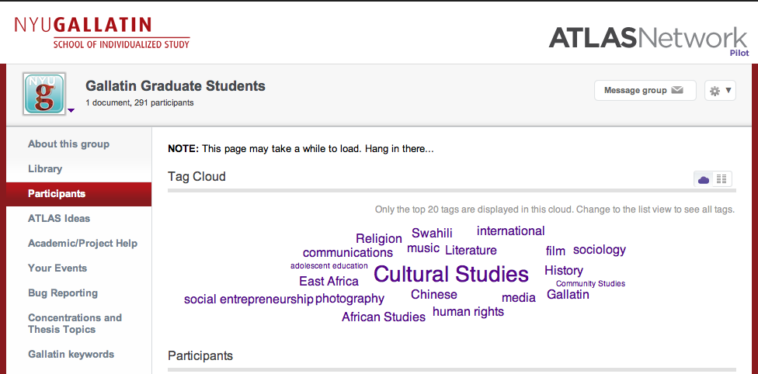
Task: Select the sociology tag
Action: click(600, 250)
